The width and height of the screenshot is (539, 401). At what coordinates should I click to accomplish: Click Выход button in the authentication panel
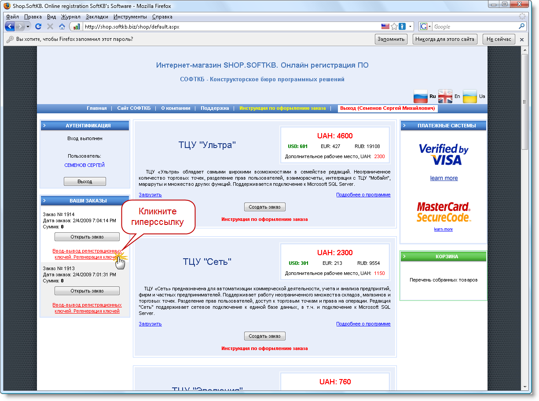[85, 181]
